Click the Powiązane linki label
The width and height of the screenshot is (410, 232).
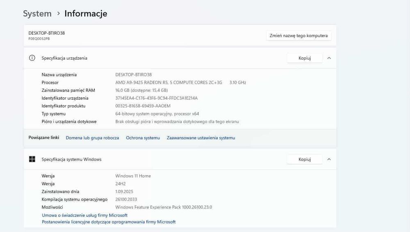coord(44,138)
